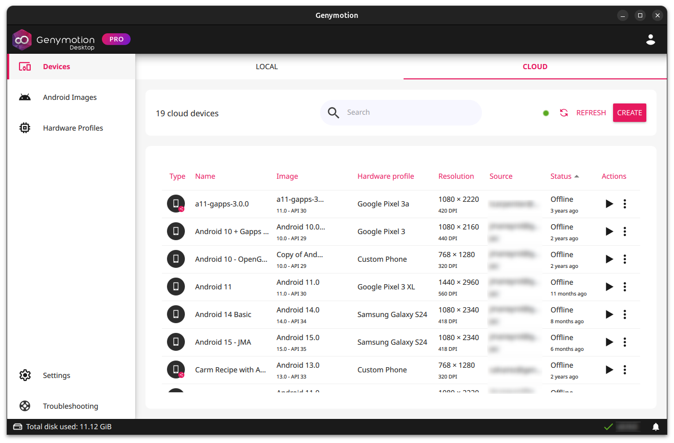The height and width of the screenshot is (443, 674).
Task: Click the REFRESH label
Action: click(591, 112)
